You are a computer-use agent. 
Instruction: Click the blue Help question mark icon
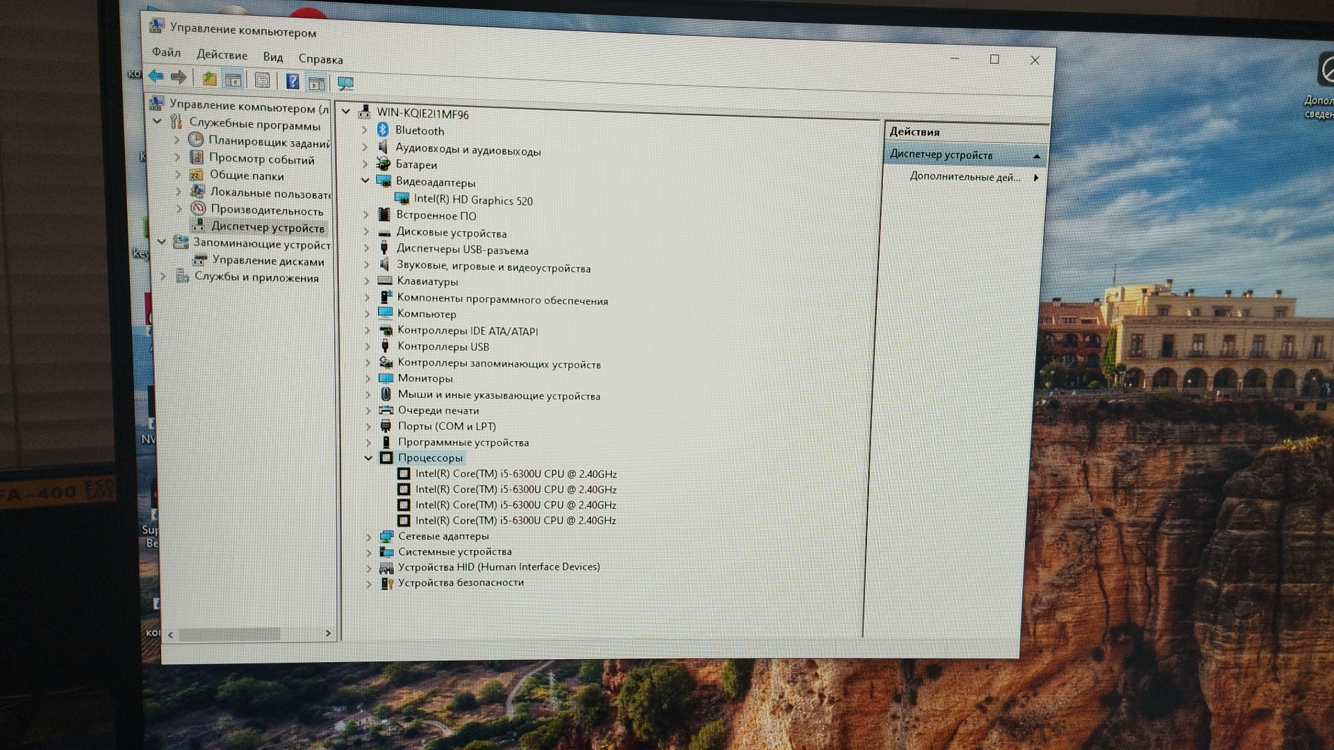click(293, 82)
